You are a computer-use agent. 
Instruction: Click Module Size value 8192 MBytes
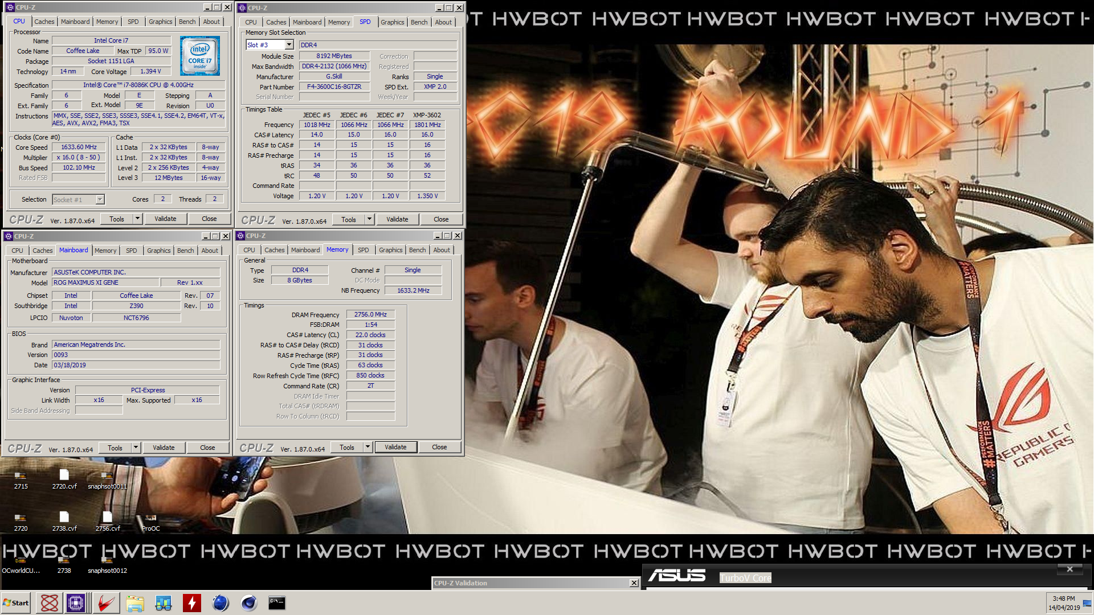point(334,56)
